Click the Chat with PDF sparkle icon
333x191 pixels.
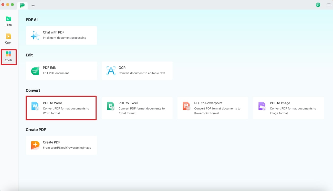[x=35, y=35]
